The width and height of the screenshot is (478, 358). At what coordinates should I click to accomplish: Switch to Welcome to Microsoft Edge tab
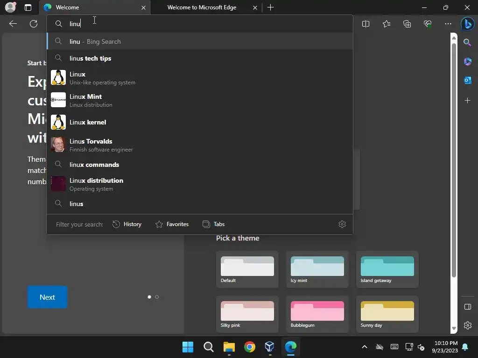(202, 7)
